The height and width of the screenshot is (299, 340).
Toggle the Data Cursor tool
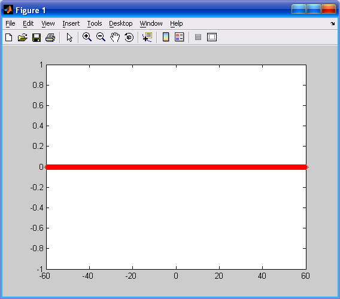pyautogui.click(x=147, y=37)
